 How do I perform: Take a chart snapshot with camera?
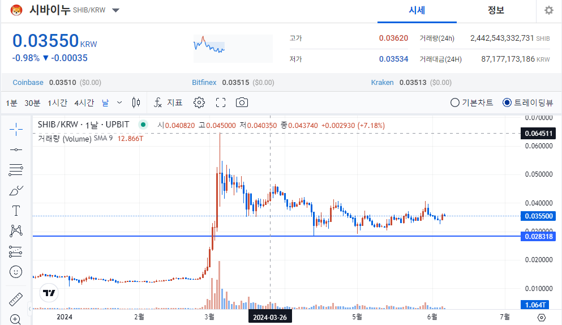[x=242, y=102]
